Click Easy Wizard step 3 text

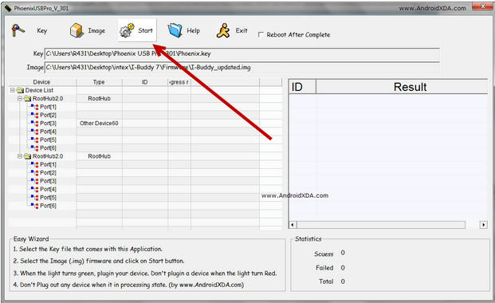pos(145,273)
